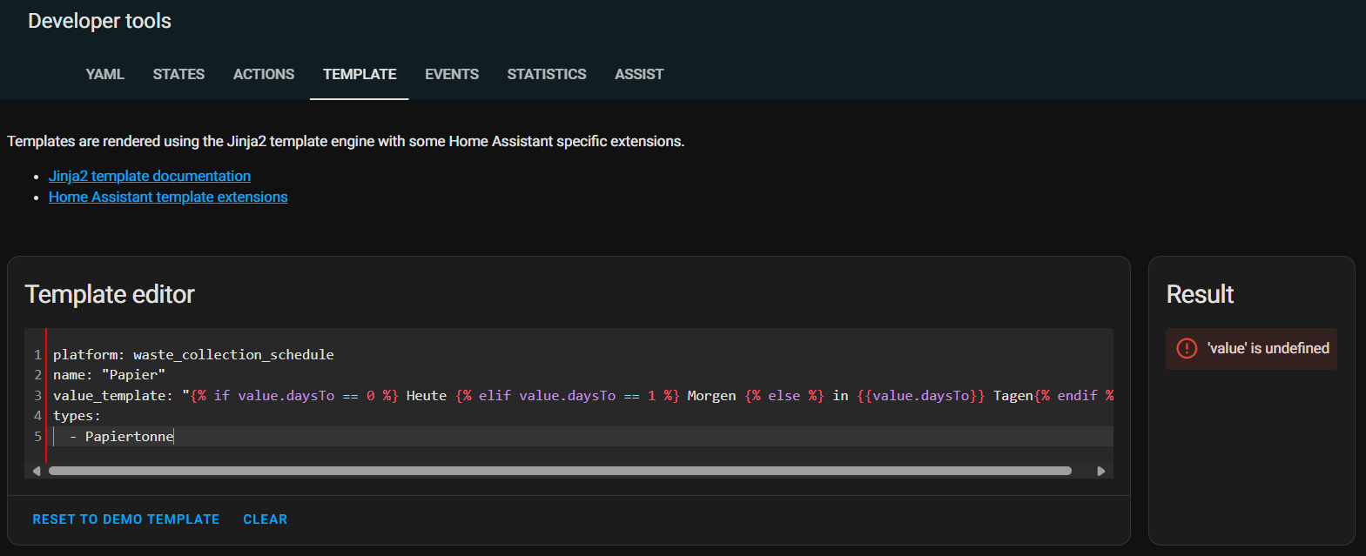Click the red error alert icon
Image resolution: width=1366 pixels, height=556 pixels.
1187,349
